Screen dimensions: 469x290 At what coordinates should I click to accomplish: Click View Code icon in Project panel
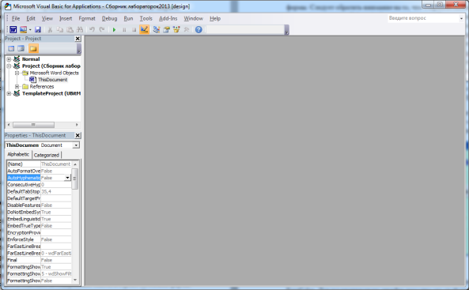11,48
